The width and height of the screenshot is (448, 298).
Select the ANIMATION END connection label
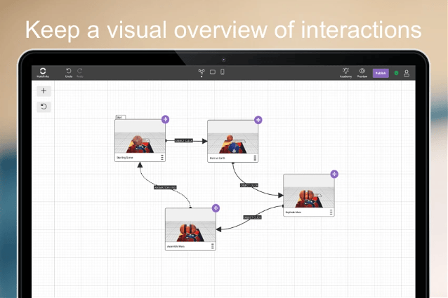pos(165,187)
